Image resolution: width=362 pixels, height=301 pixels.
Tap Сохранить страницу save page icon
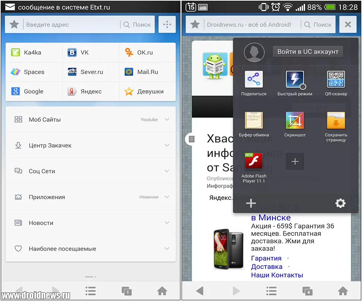[336, 120]
